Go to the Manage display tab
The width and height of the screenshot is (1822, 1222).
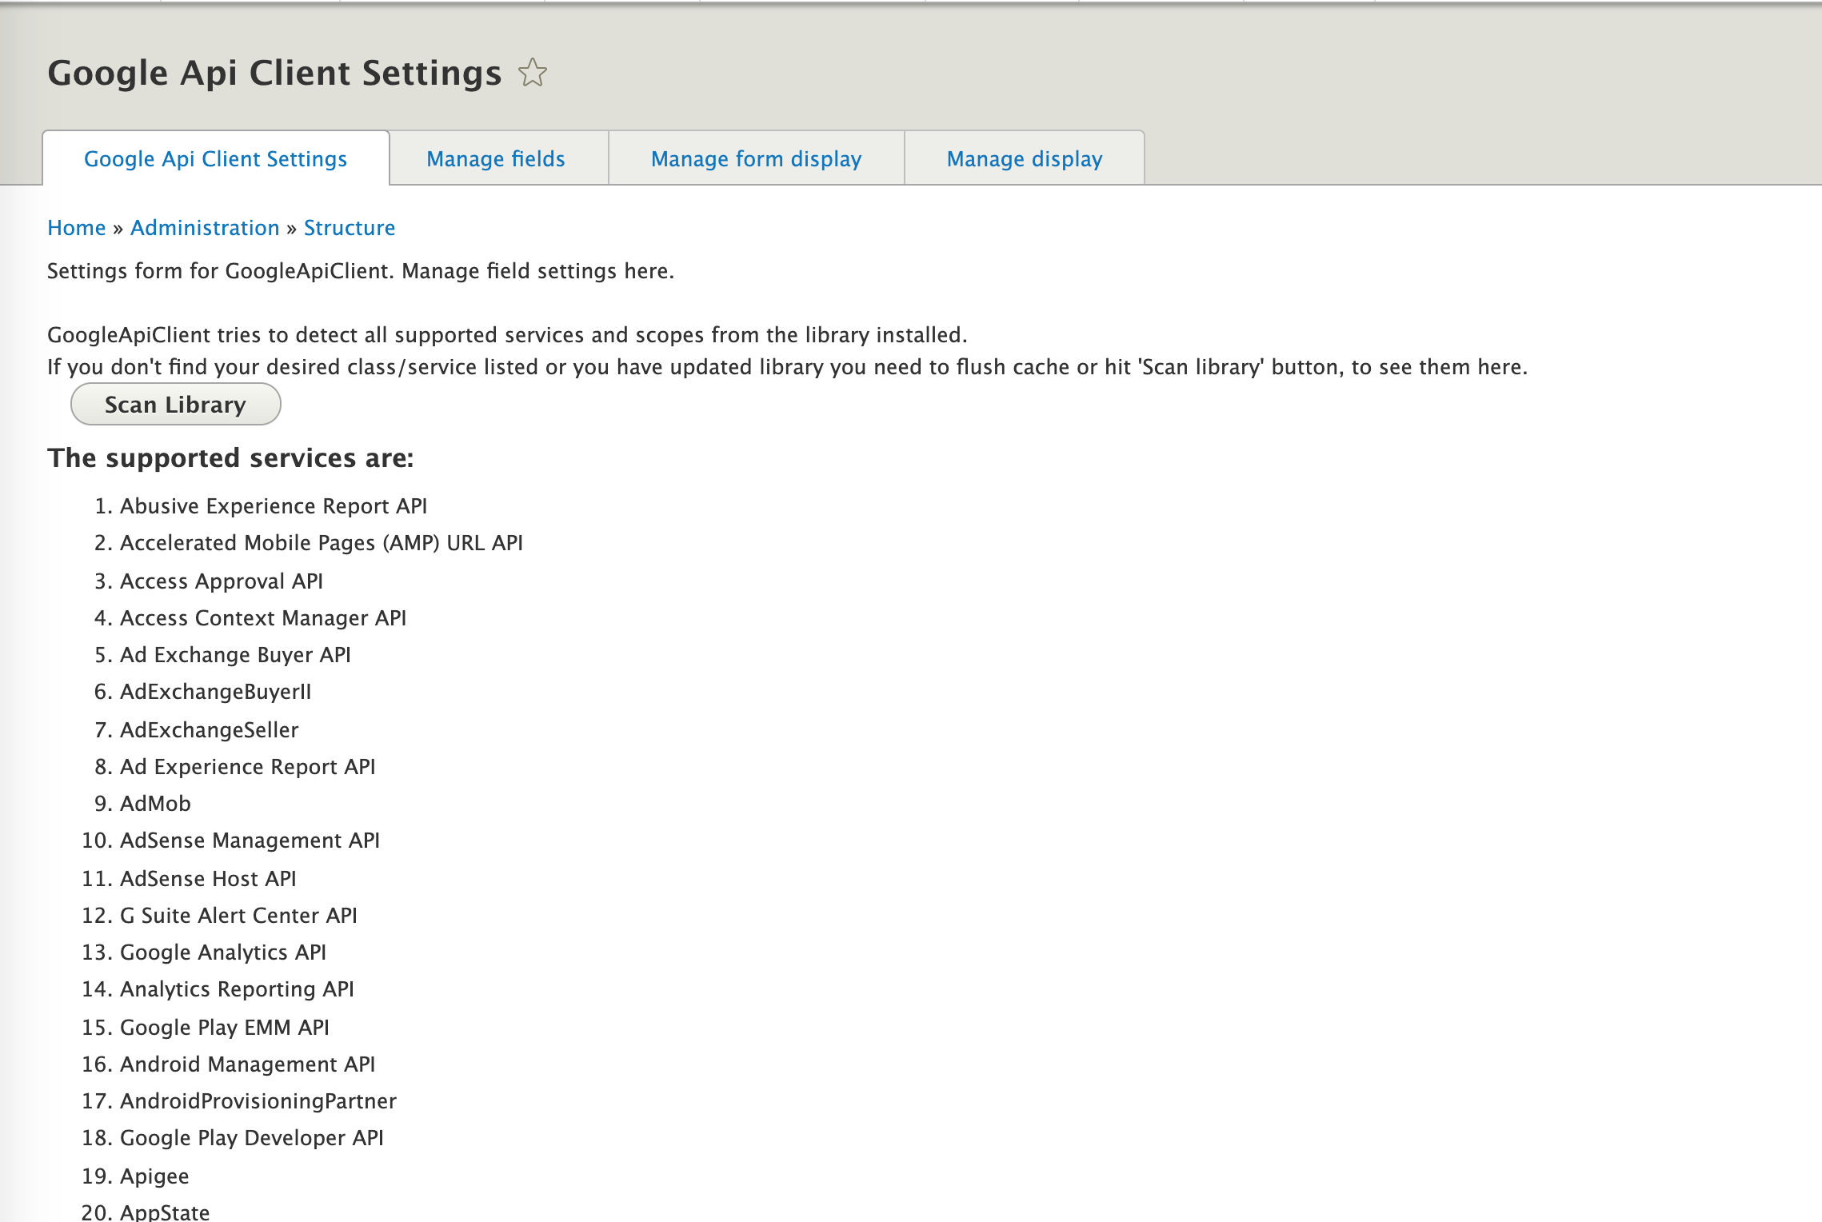pos(1025,159)
